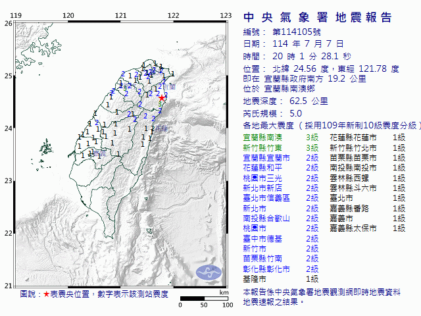Click the line 位於 宜蘭縣南澳鄉
This screenshot has height=316, width=421.
(279, 89)
